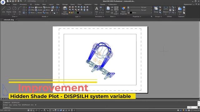Click the Offset tool
200x112 pixels.
[32, 10]
